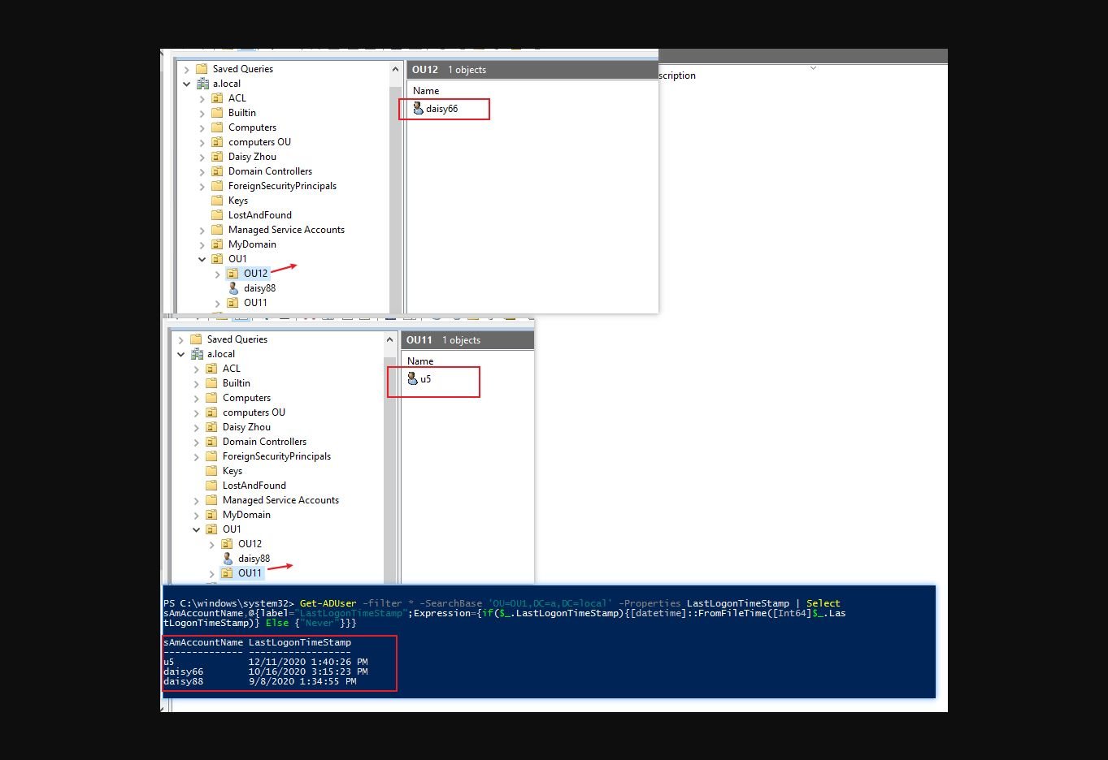Viewport: 1108px width, 760px height.
Task: Click timestamp 12/11/2020 1:40:26 PM in PowerShell
Action: (x=308, y=662)
